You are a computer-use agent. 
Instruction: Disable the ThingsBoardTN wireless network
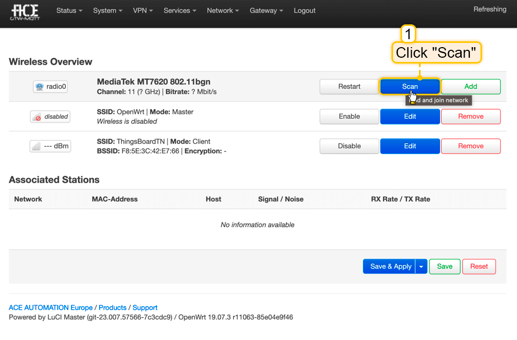(349, 146)
